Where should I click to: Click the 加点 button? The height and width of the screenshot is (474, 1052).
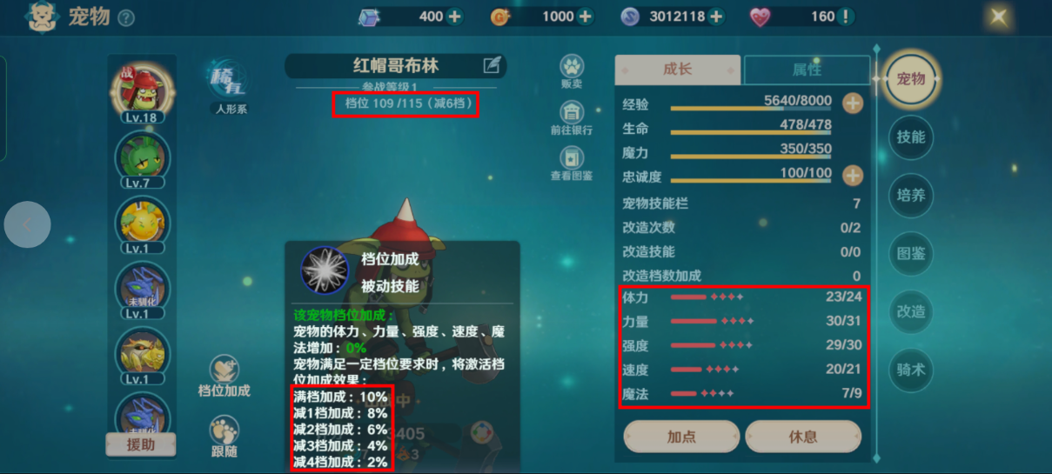pyautogui.click(x=681, y=437)
